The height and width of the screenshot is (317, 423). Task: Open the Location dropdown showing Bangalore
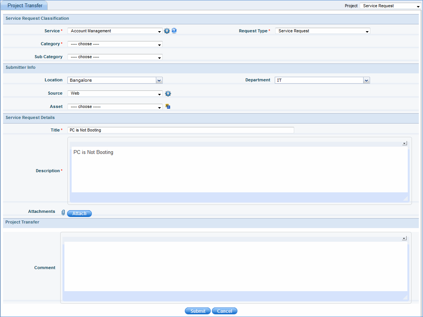click(115, 80)
